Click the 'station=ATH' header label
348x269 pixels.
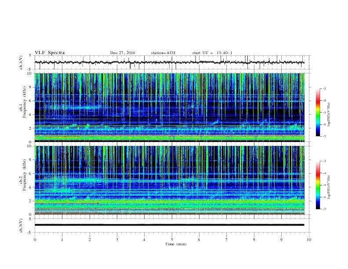[163, 53]
